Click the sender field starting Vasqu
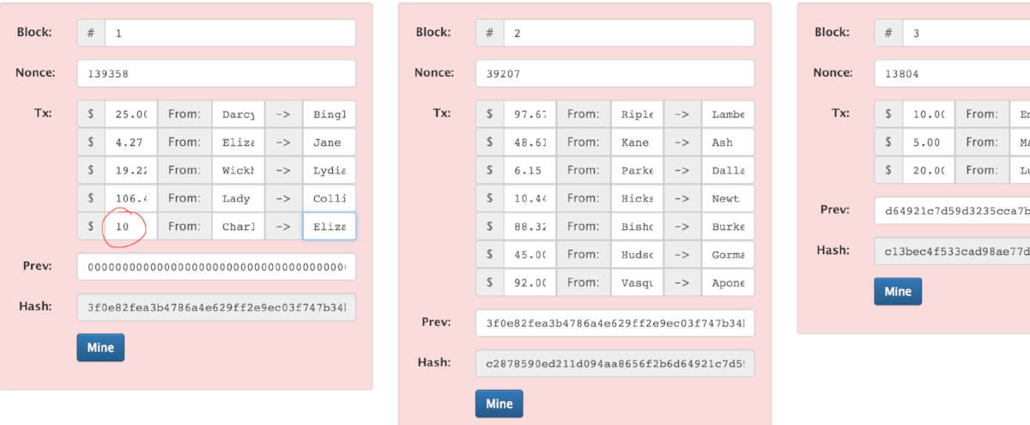The width and height of the screenshot is (1030, 425). click(637, 282)
